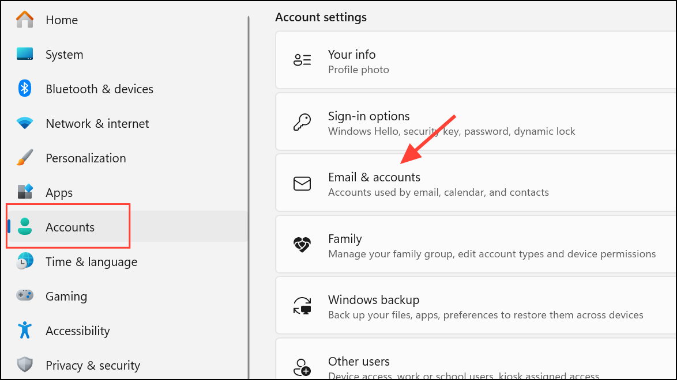Open Other users settings card
This screenshot has width=677, height=380.
pyautogui.click(x=476, y=359)
